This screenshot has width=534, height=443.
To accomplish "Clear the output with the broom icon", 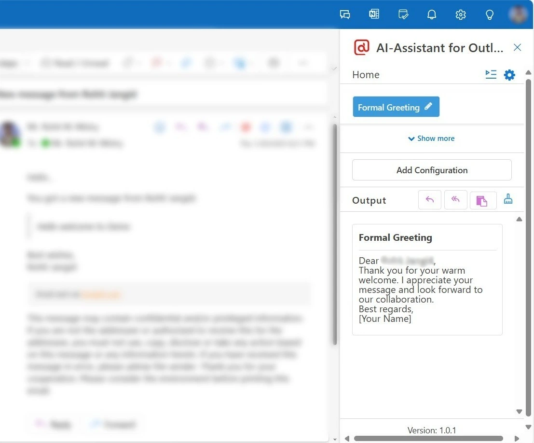I will click(x=508, y=199).
